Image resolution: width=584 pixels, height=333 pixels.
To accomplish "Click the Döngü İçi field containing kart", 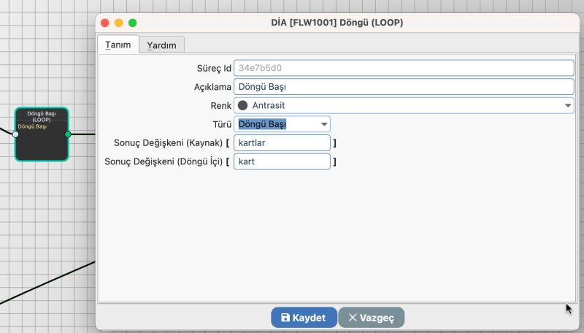I will [282, 161].
